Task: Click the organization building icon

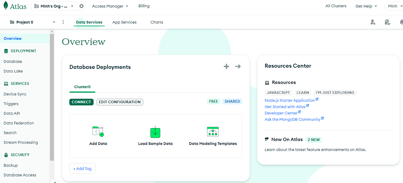Action: (x=37, y=6)
